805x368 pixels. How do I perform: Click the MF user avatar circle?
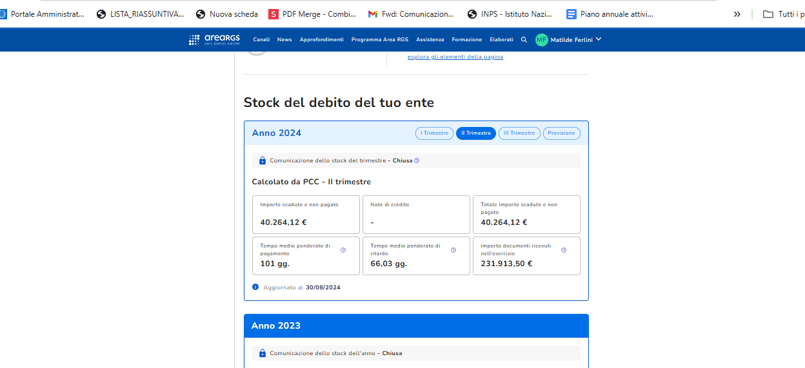pyautogui.click(x=541, y=40)
